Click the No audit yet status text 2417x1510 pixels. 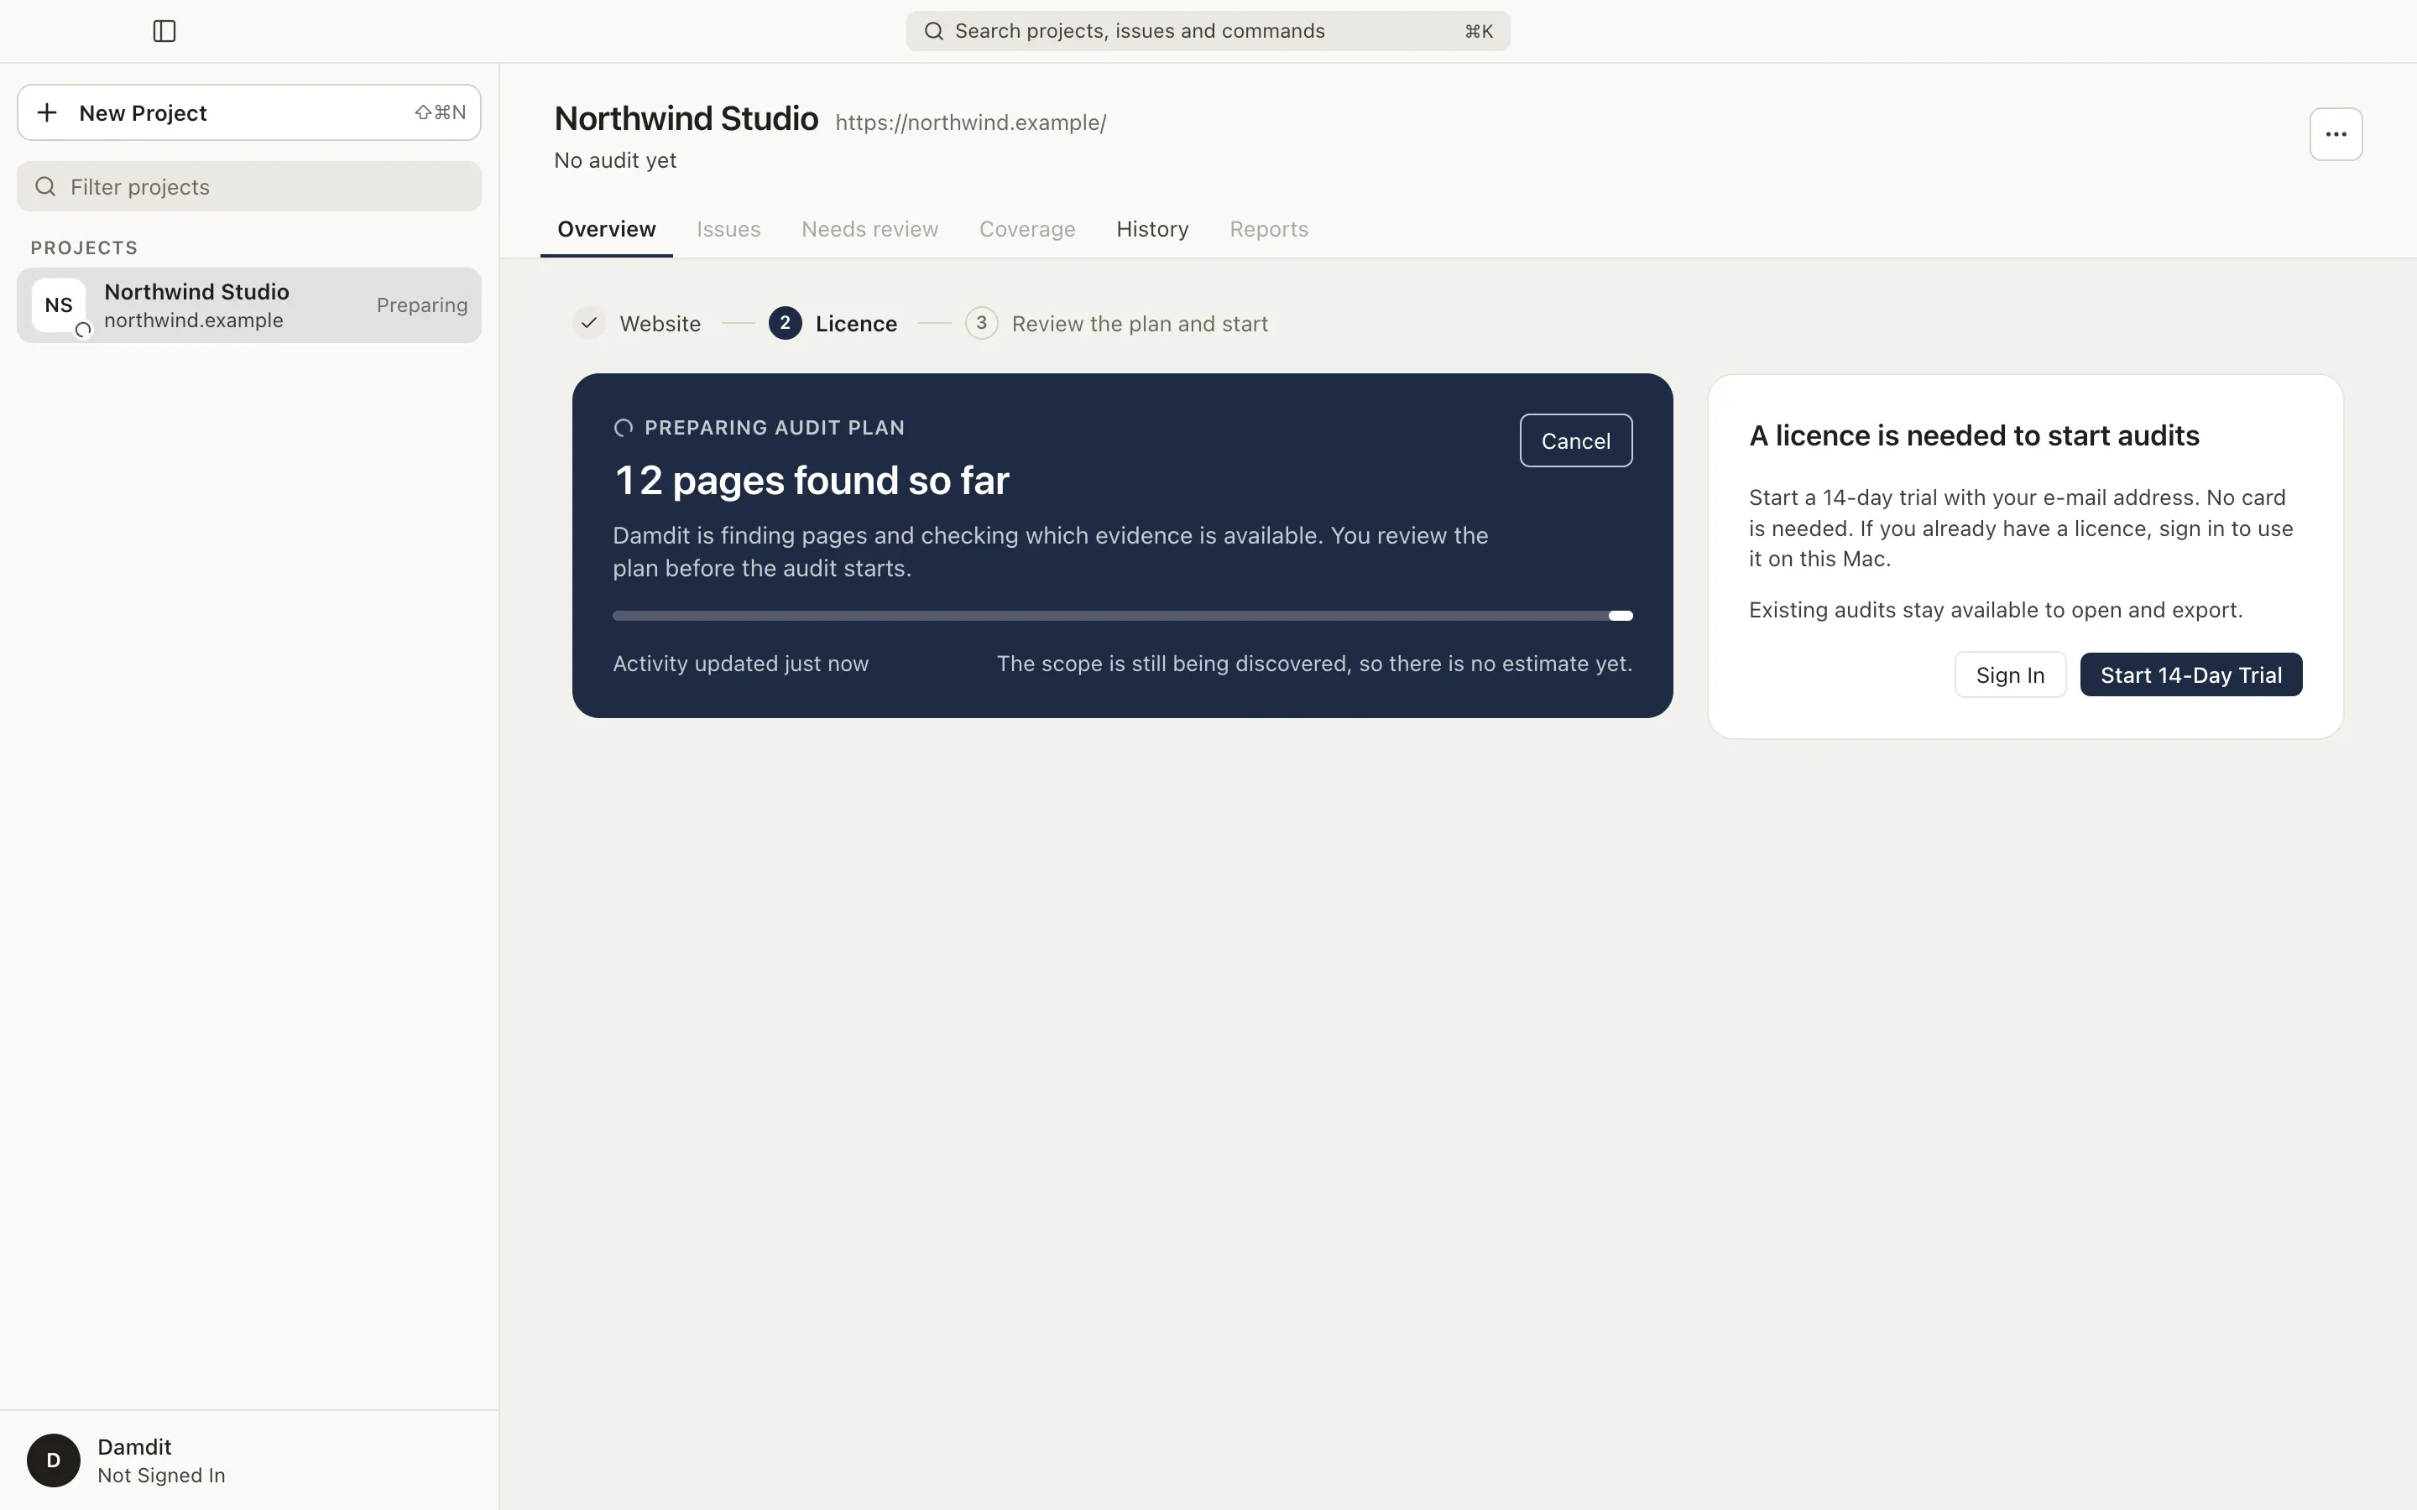pyautogui.click(x=615, y=161)
